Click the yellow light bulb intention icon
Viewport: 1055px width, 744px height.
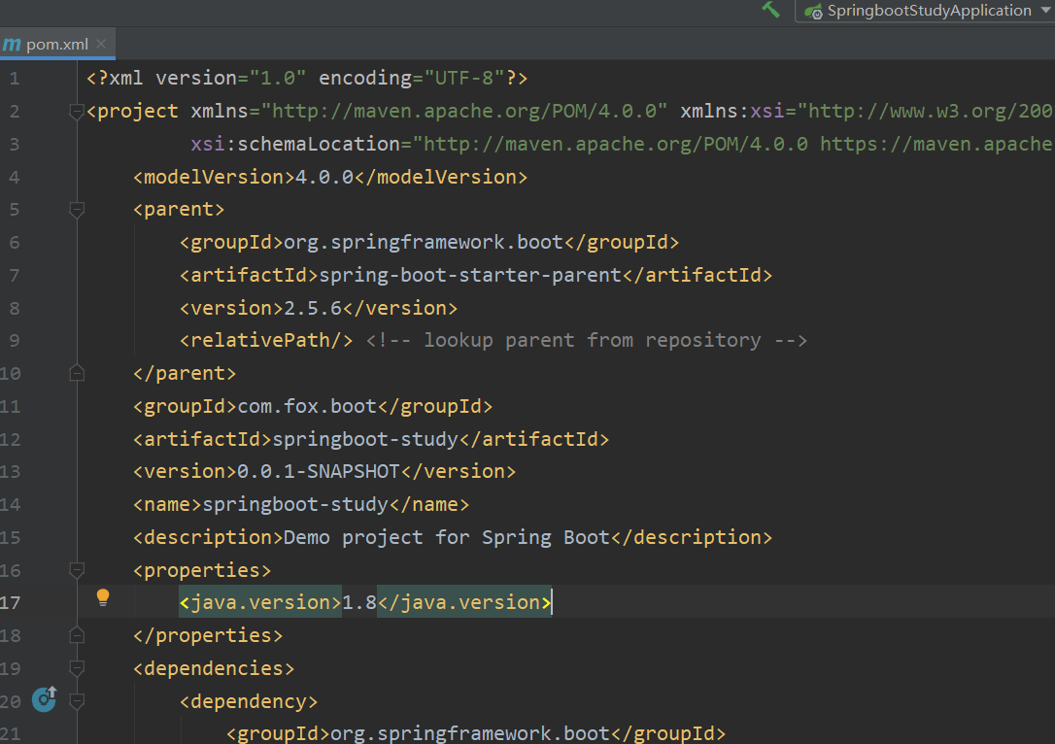point(103,597)
